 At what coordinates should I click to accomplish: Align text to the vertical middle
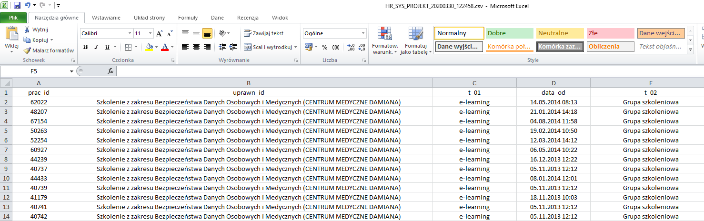pyautogui.click(x=196, y=33)
